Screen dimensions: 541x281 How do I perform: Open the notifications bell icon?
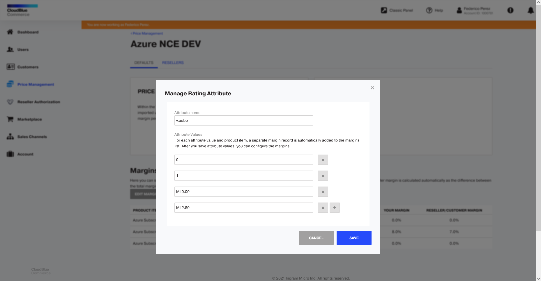pos(531,10)
